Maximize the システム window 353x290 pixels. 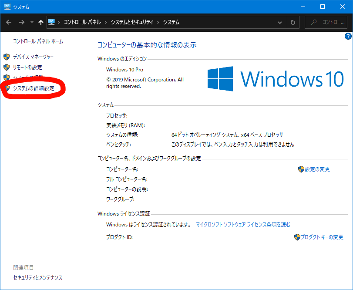[x=323, y=7]
